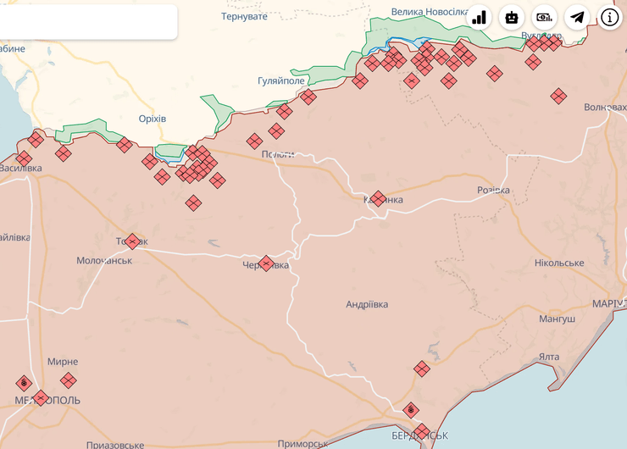This screenshot has width=627, height=449.
Task: Click the military marker on Мелітополь
Action: click(41, 398)
